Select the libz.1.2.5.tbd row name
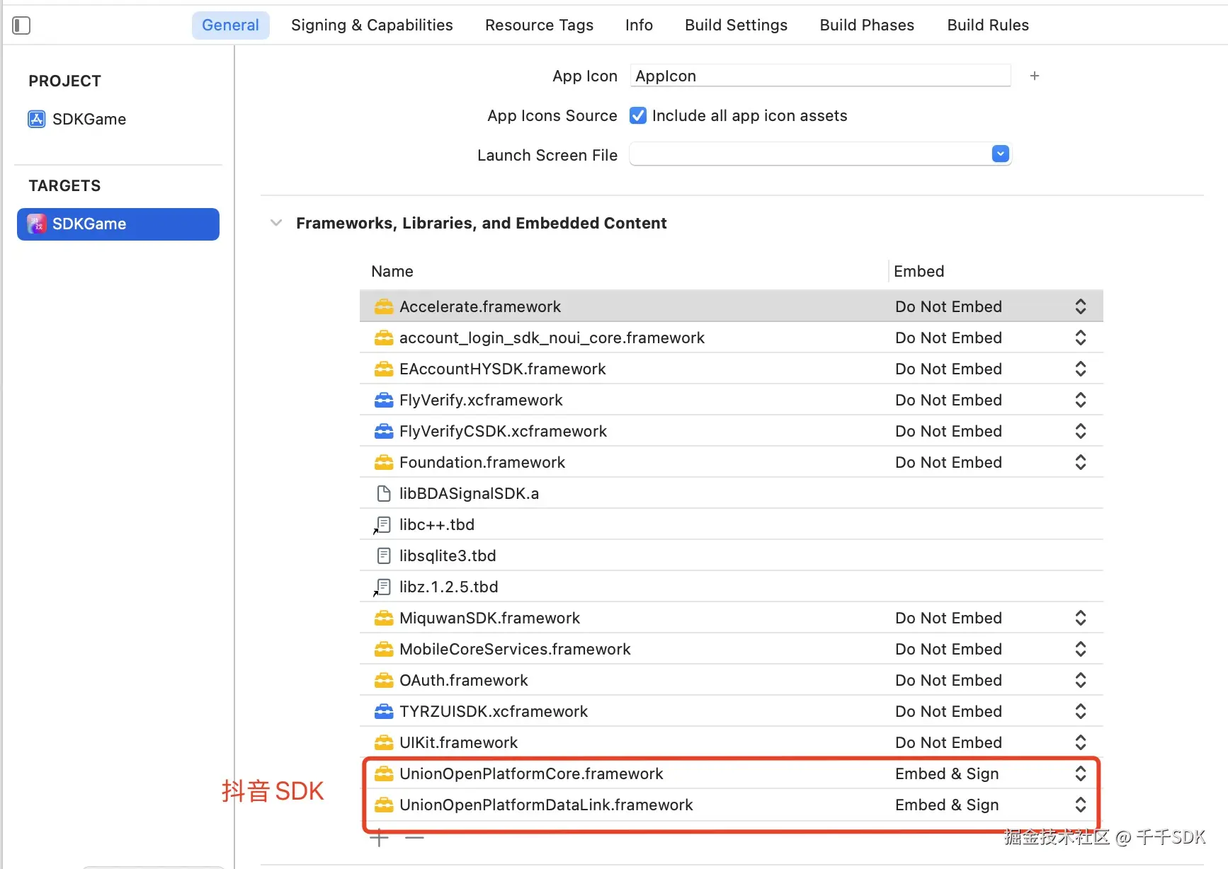The image size is (1228, 869). pos(448,587)
